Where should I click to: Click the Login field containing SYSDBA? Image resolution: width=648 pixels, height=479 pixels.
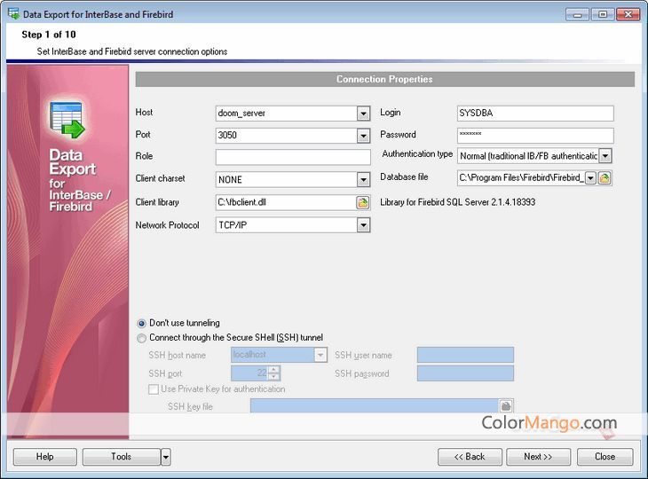pos(535,114)
